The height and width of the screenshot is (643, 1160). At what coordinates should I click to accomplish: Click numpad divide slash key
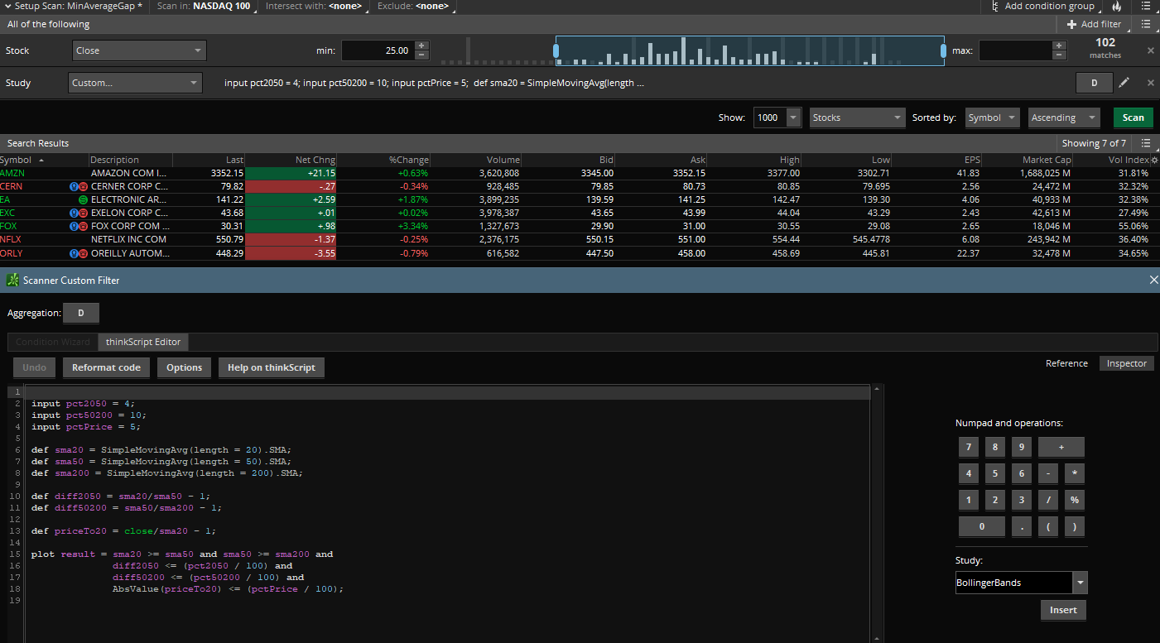[x=1048, y=501]
